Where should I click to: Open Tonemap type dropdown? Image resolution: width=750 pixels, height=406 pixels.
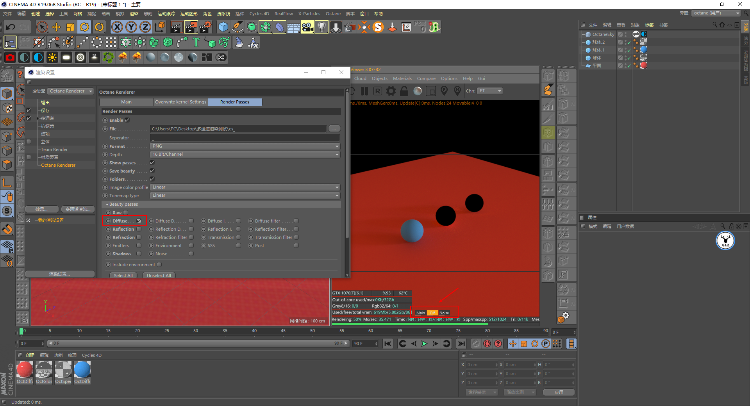(x=245, y=196)
